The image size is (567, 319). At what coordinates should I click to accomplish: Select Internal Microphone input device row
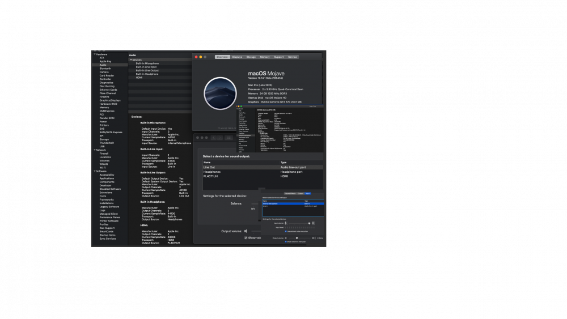tap(293, 204)
